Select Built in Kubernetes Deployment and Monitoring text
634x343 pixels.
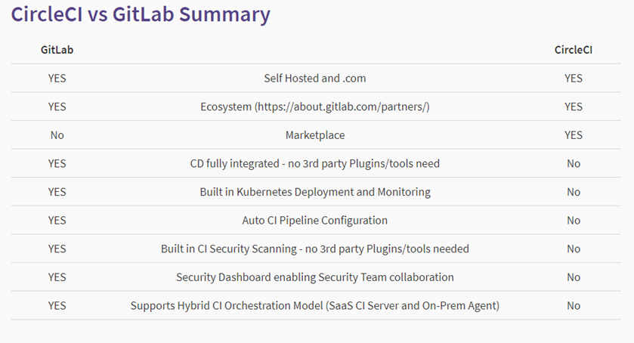coord(314,192)
